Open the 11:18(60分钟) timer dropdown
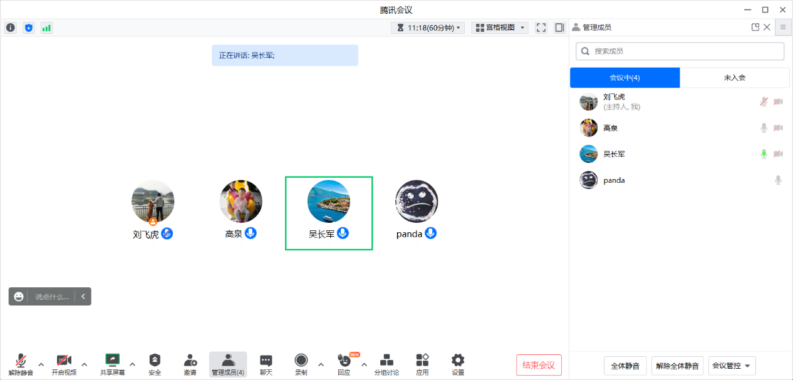The width and height of the screenshot is (793, 380). tap(428, 28)
